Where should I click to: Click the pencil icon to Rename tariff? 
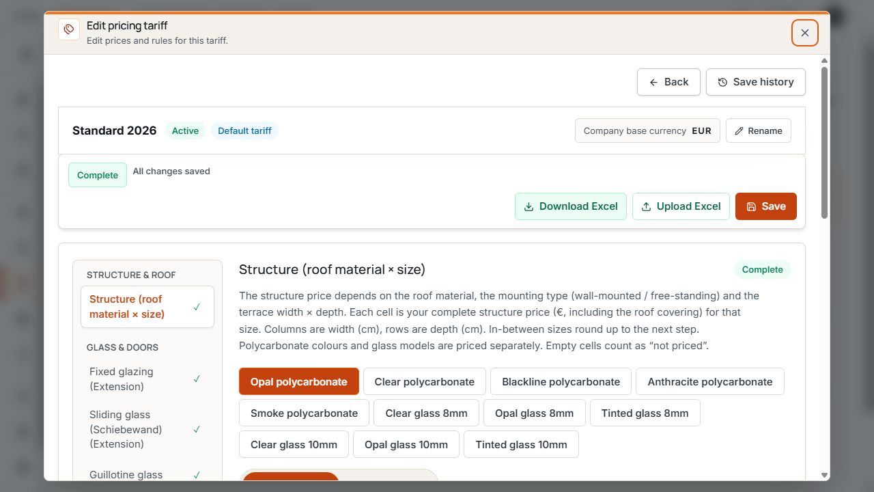[x=739, y=131]
